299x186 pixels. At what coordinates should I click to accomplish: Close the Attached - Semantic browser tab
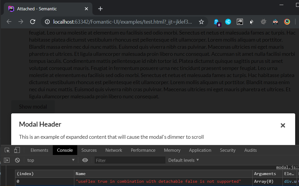click(86, 9)
